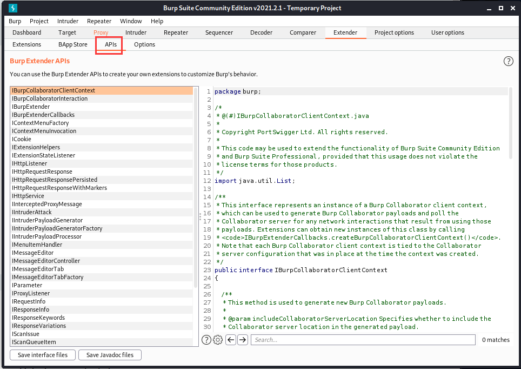521x369 pixels.
Task: Open the BApp Store sub-tab
Action: [x=73, y=44]
